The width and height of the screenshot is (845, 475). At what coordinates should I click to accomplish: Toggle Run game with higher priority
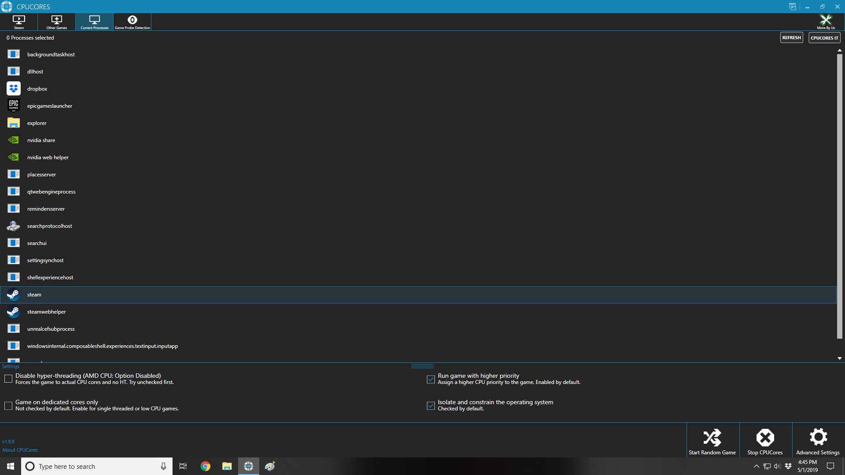tap(430, 379)
